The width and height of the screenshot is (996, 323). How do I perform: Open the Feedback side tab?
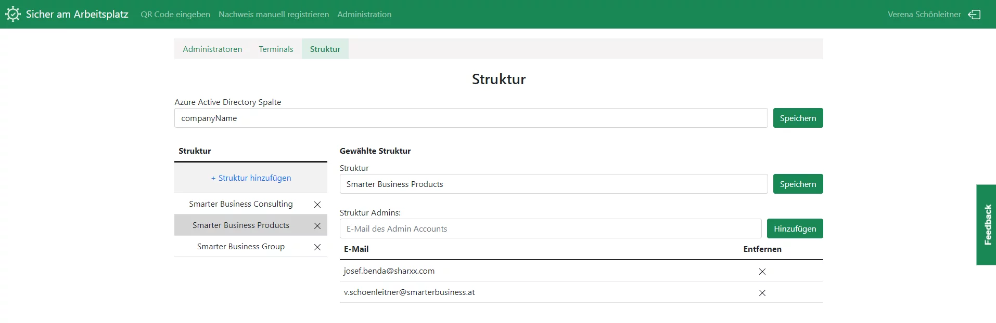(x=987, y=225)
